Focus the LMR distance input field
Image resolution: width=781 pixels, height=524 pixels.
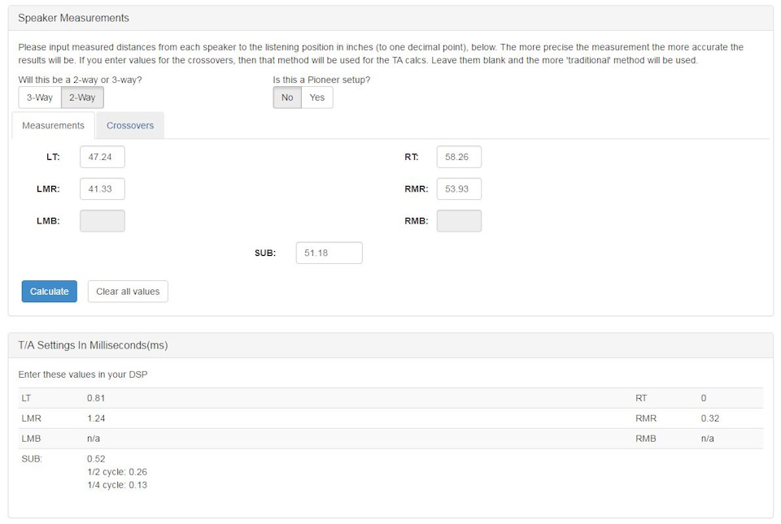coord(103,189)
